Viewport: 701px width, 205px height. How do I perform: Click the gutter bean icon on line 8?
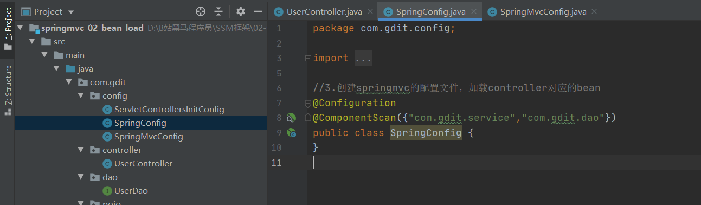pos(292,118)
